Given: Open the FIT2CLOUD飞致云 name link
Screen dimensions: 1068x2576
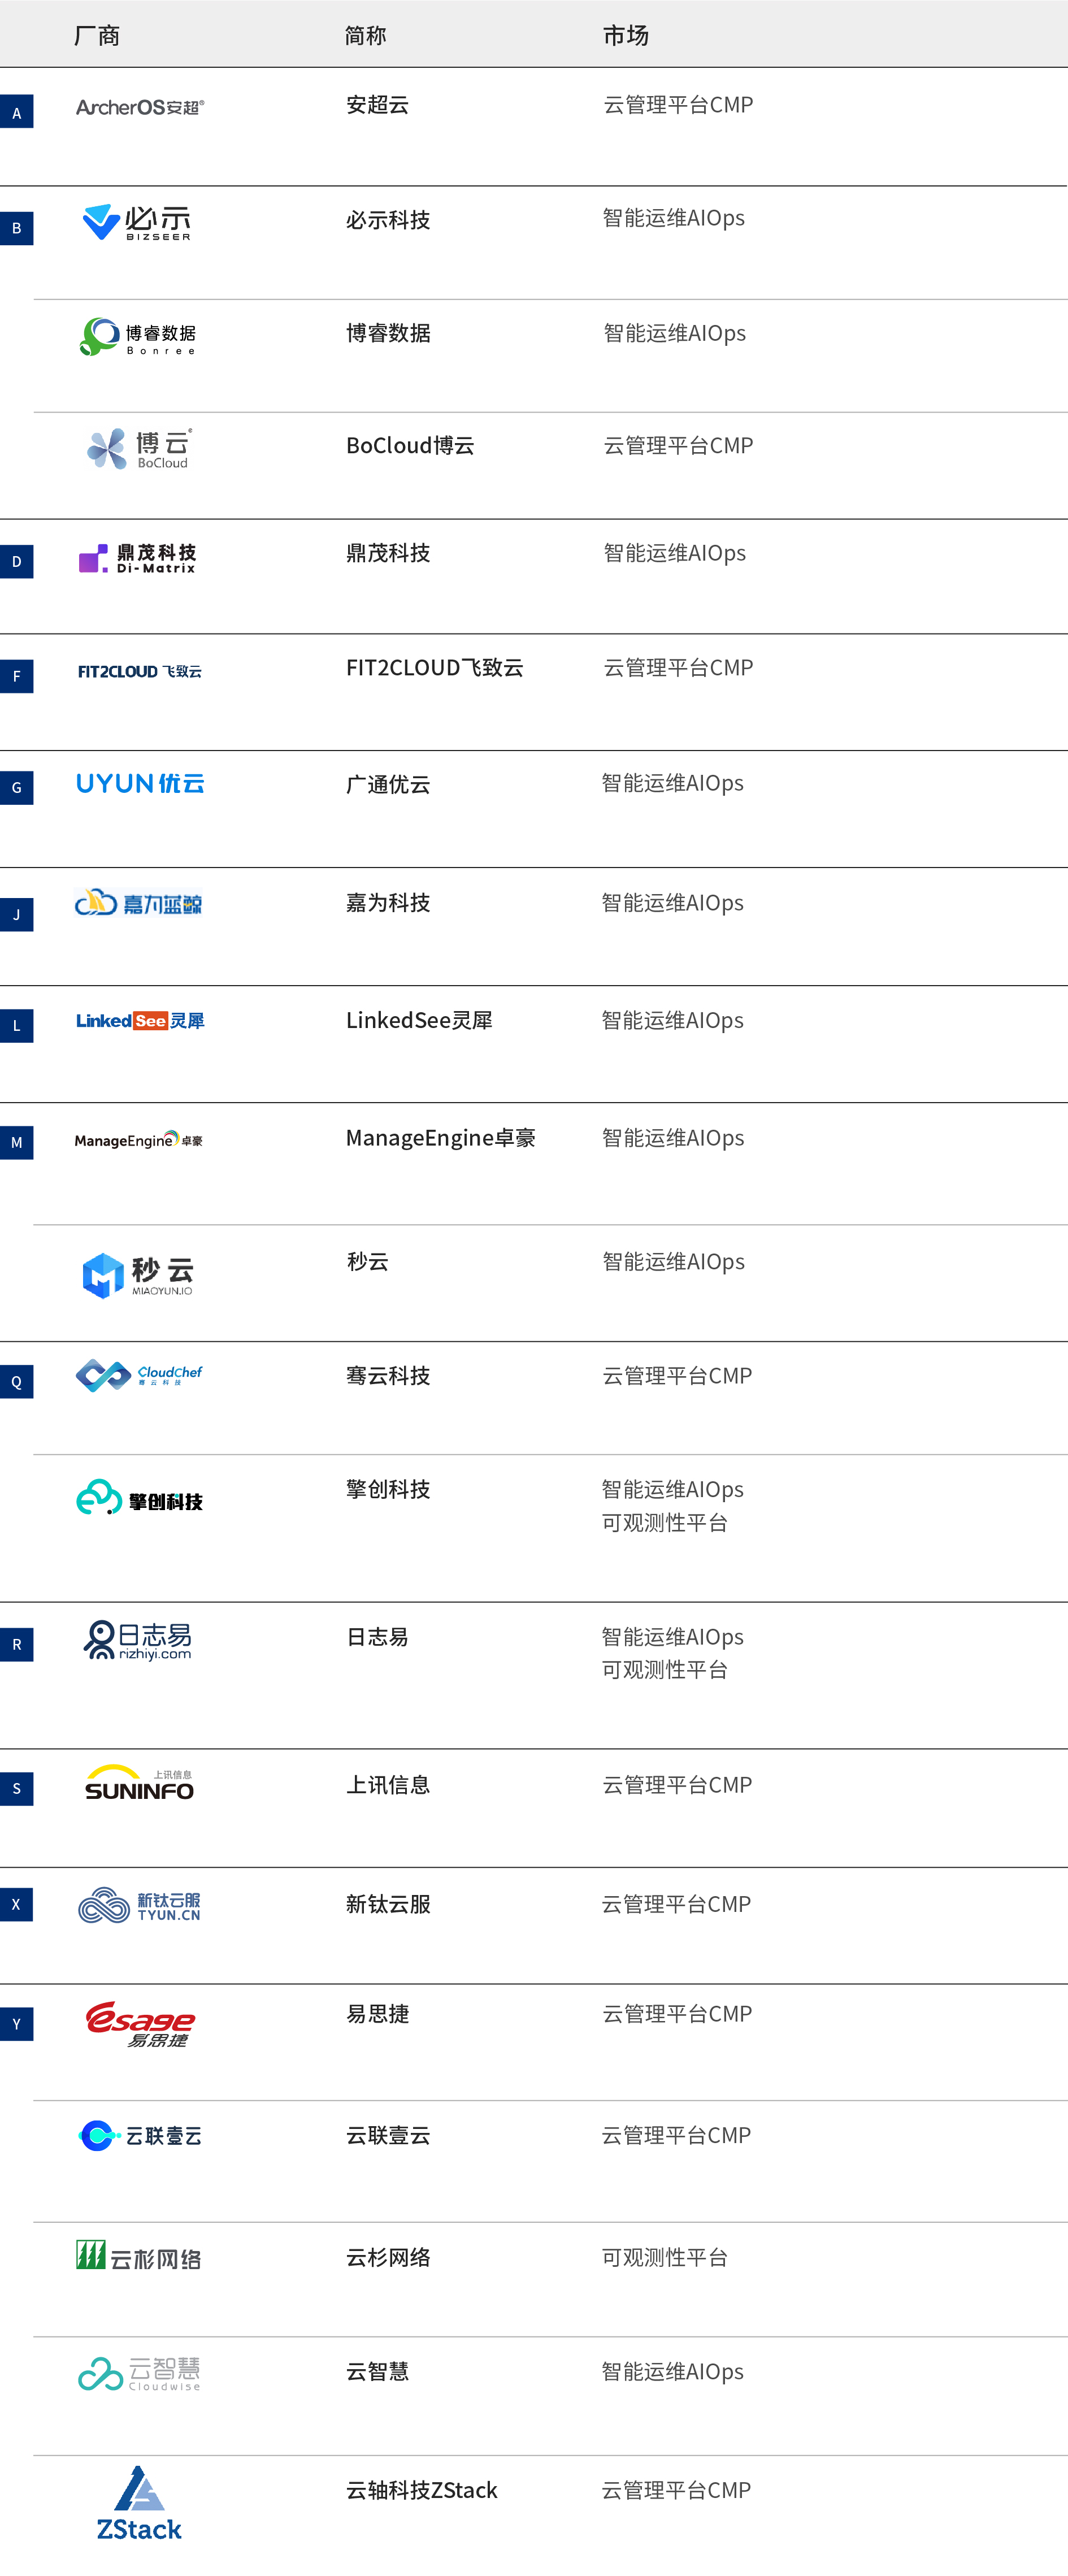Looking at the screenshot, I should pyautogui.click(x=436, y=667).
